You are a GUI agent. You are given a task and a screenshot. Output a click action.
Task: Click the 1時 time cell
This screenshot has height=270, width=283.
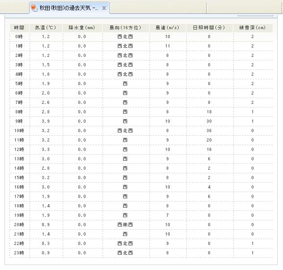19,46
